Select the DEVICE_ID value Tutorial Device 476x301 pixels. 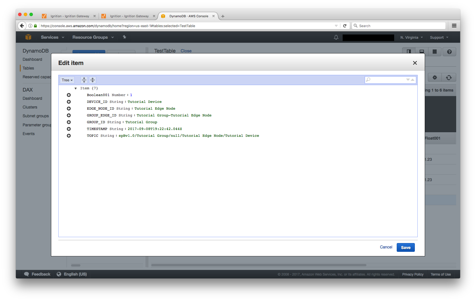(144, 102)
